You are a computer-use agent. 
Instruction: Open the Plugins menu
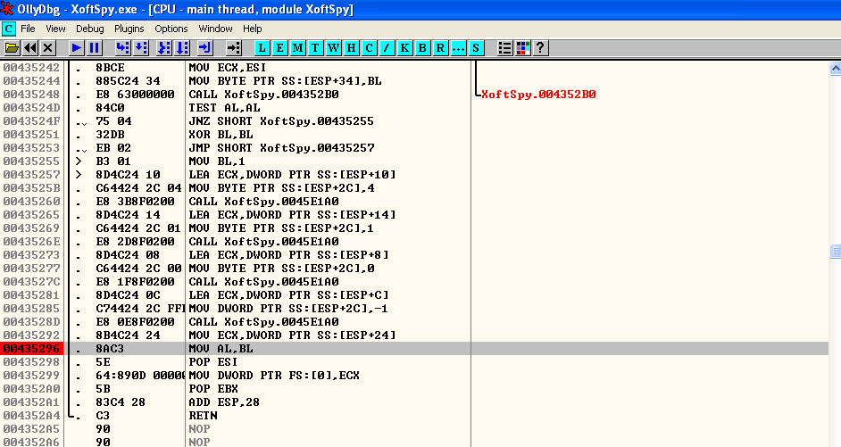pyautogui.click(x=129, y=29)
